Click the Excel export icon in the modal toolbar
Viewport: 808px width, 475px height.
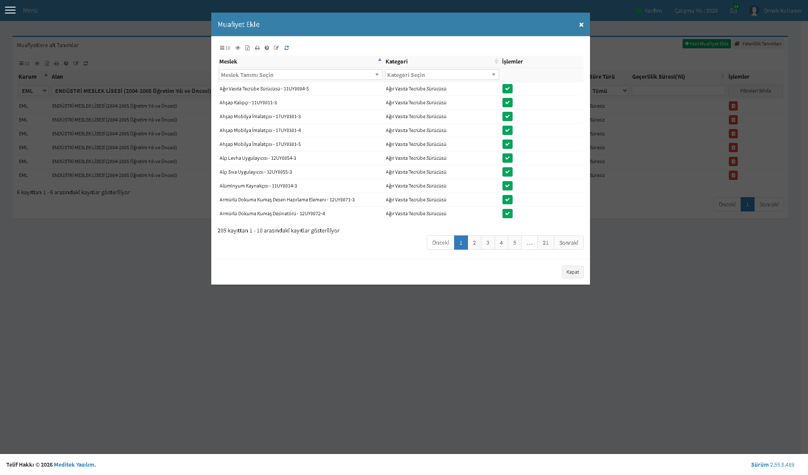pos(247,48)
